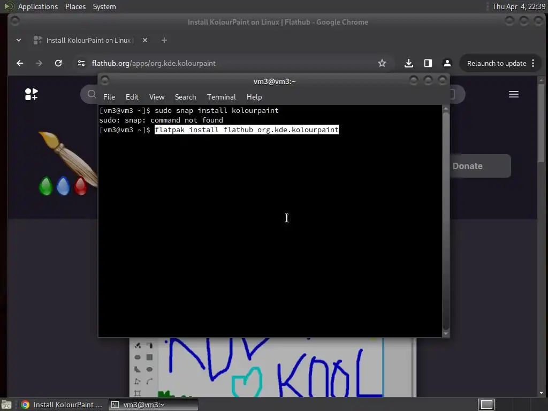The image size is (548, 411).
Task: Click Relaunch to update button
Action: tap(497, 63)
